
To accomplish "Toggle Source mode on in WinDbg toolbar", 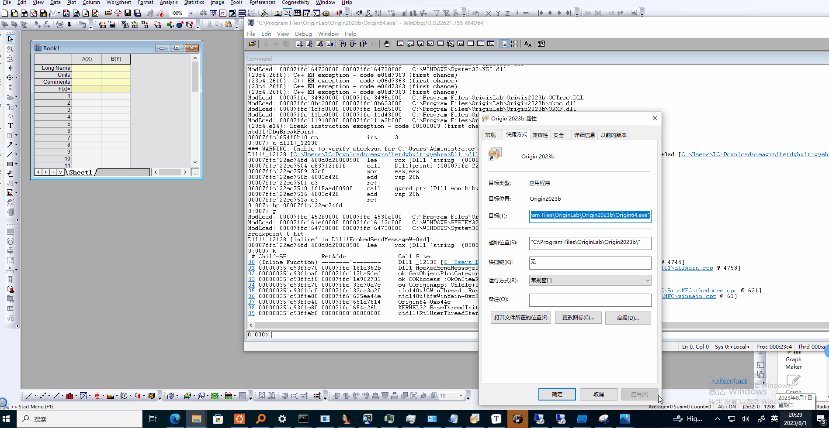I will click(504, 44).
